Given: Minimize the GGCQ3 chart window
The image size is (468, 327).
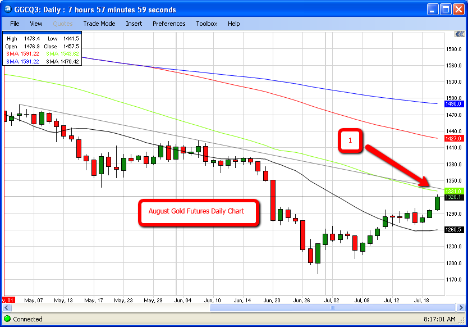Looking at the screenshot, I should (x=433, y=9).
